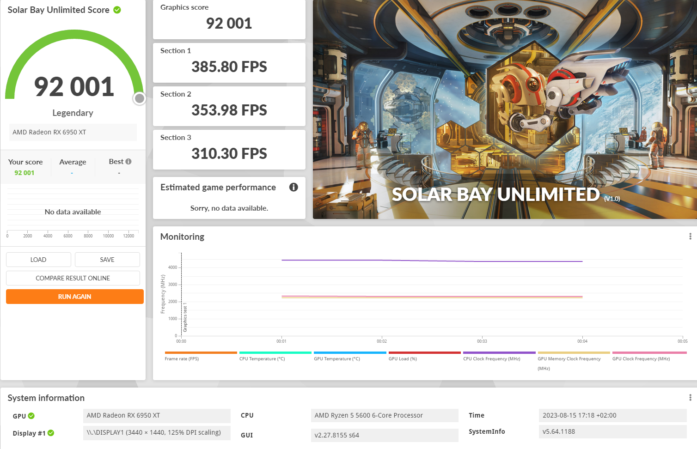Click the LOAD button
Viewport: 697px width, 449px height.
(x=38, y=260)
